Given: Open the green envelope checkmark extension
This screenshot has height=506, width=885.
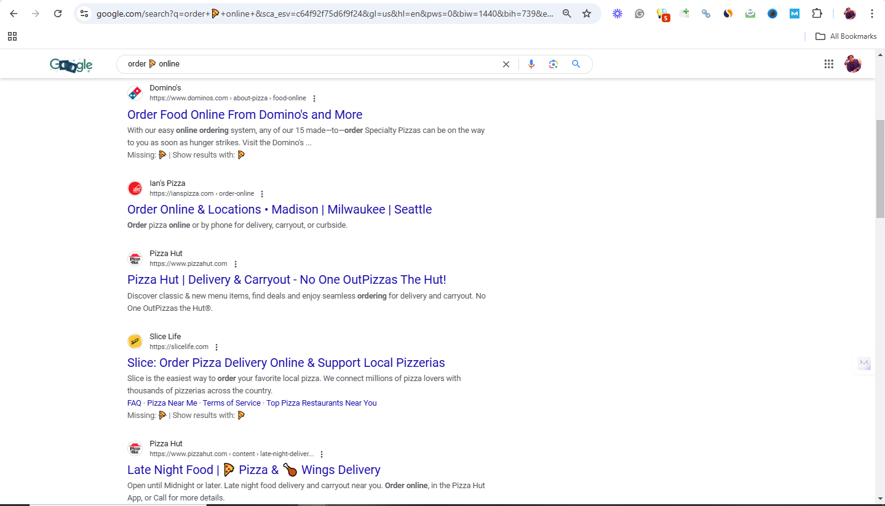Looking at the screenshot, I should (x=750, y=14).
